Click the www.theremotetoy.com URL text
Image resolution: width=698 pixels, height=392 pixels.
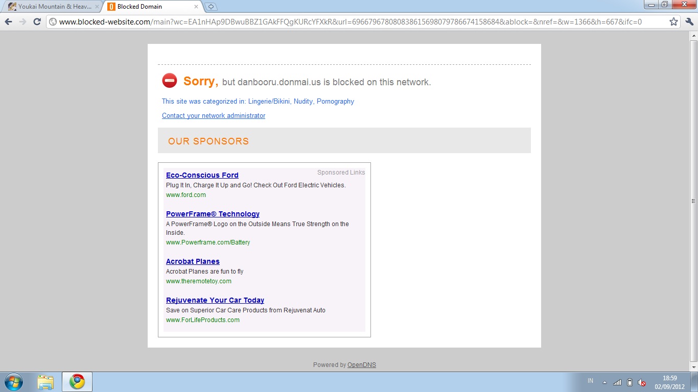[x=199, y=281]
